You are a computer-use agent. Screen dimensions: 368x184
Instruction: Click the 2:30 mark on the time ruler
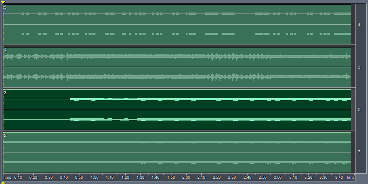(232, 177)
